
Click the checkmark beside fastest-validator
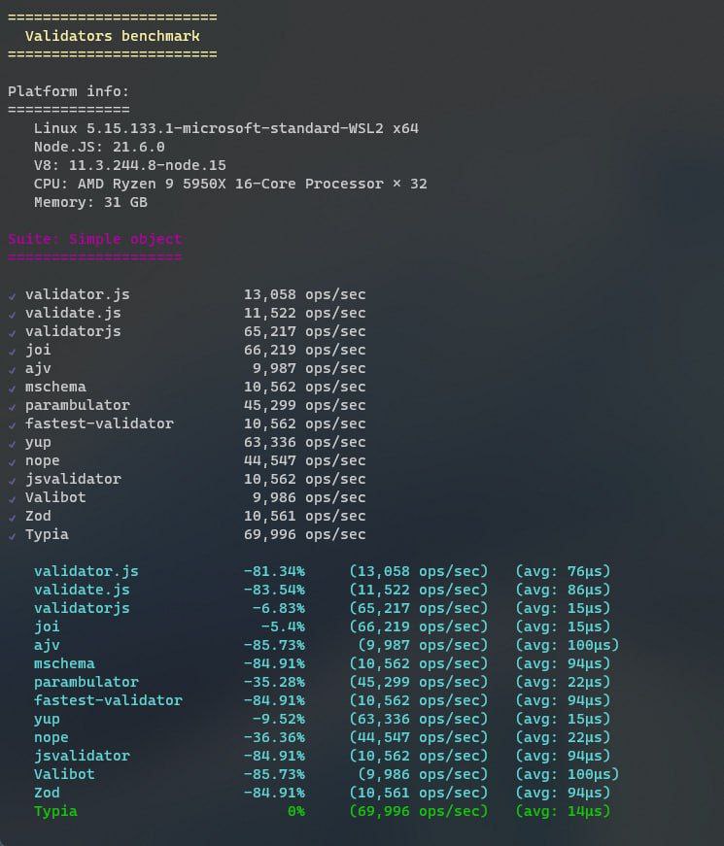[12, 424]
